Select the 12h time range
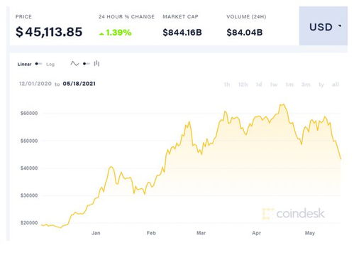This screenshot has height=260, width=354. (243, 85)
